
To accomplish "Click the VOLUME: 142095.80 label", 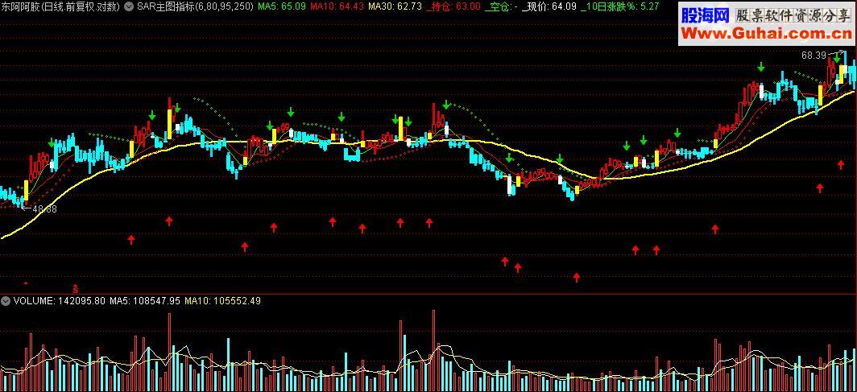I will tap(59, 301).
